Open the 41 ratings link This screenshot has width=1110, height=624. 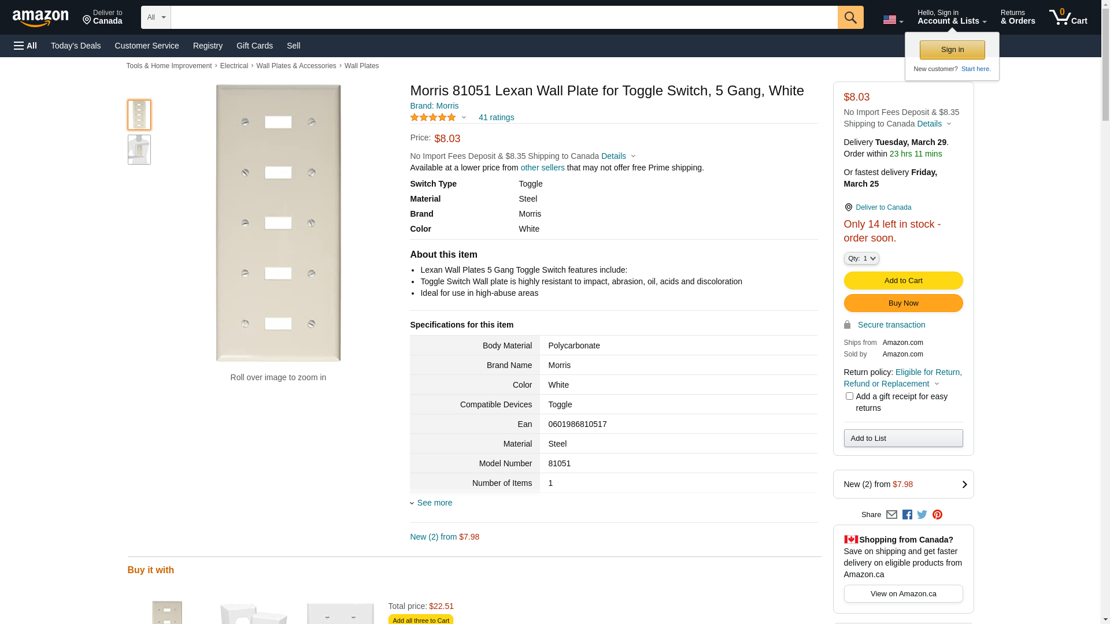pos(496,117)
